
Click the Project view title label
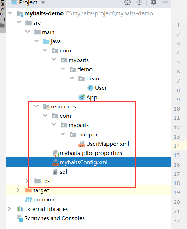pyautogui.click(x=28, y=2)
